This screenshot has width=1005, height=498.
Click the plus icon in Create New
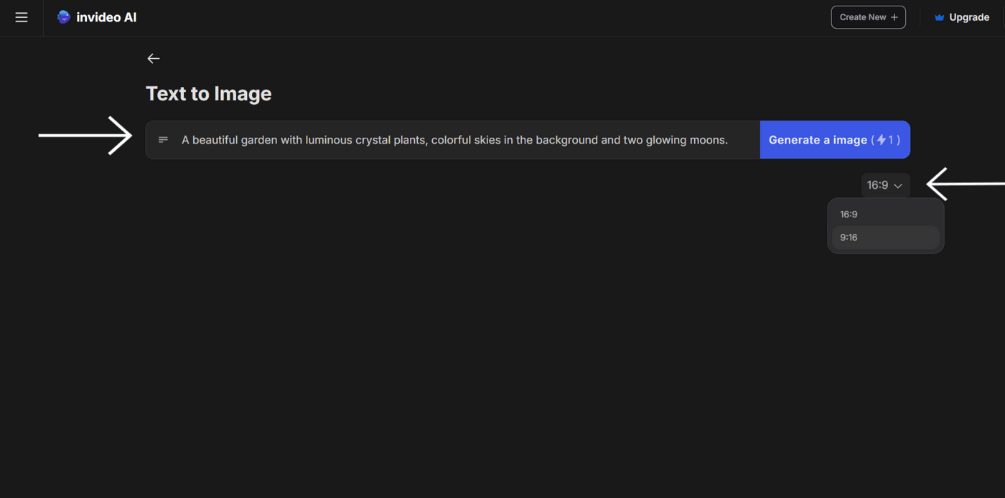pyautogui.click(x=894, y=18)
